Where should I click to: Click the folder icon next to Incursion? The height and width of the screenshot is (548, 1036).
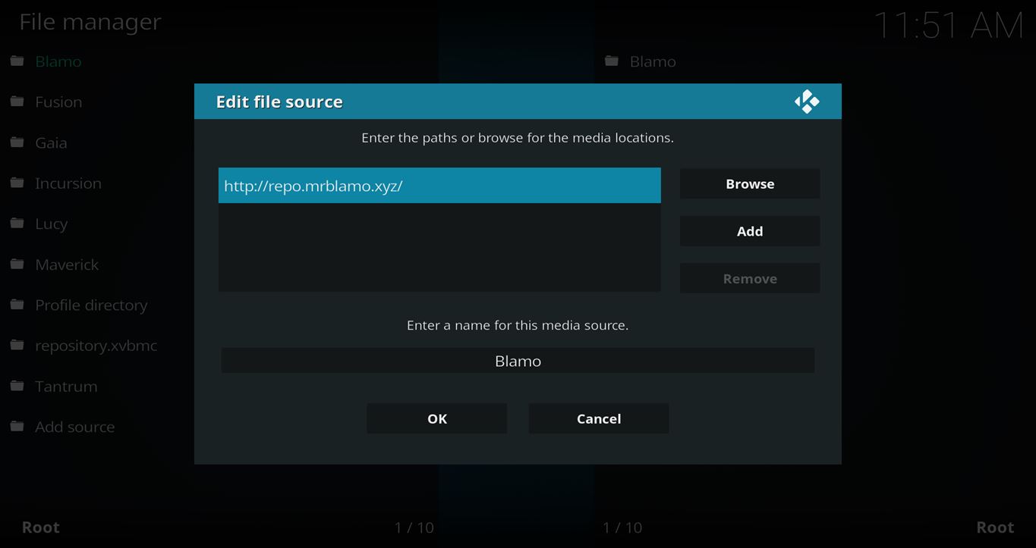[x=17, y=183]
